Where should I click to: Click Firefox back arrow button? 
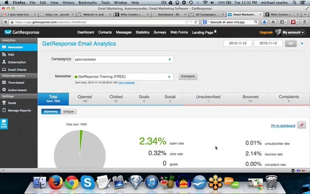pyautogui.click(x=5, y=22)
